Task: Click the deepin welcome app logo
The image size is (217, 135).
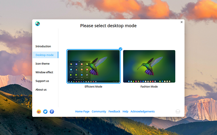Action: pos(37,24)
